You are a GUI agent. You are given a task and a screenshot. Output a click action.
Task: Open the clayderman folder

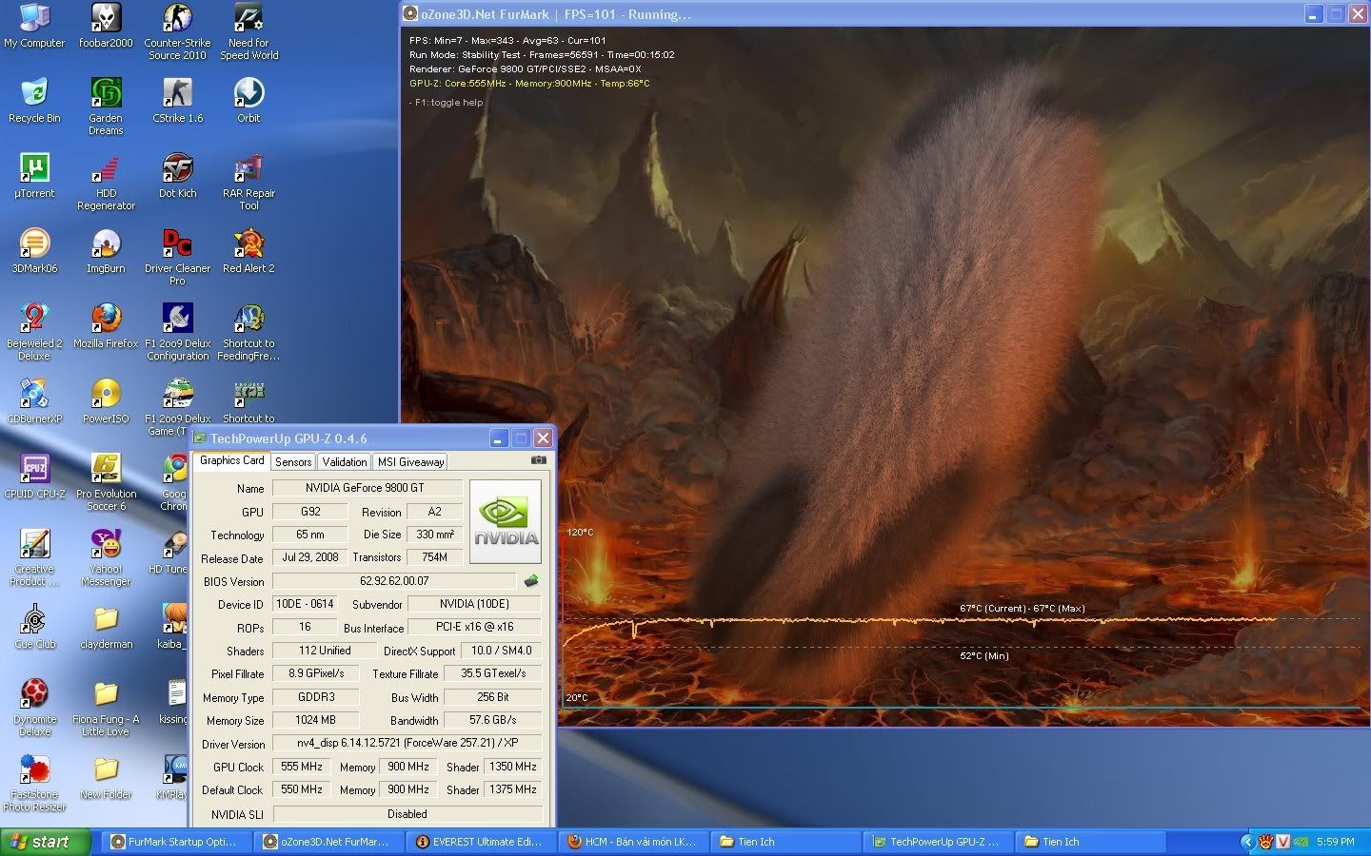click(x=106, y=627)
